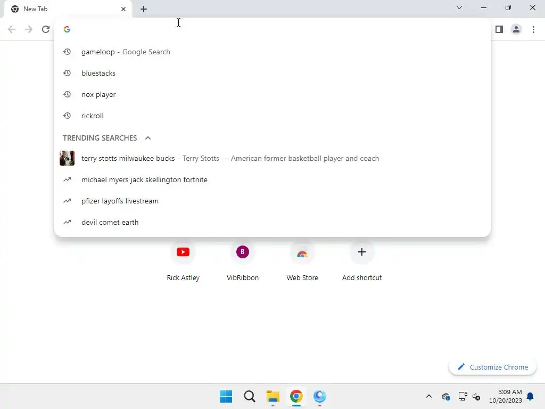Click trending icon beside michael myers suggestion

coord(67,179)
